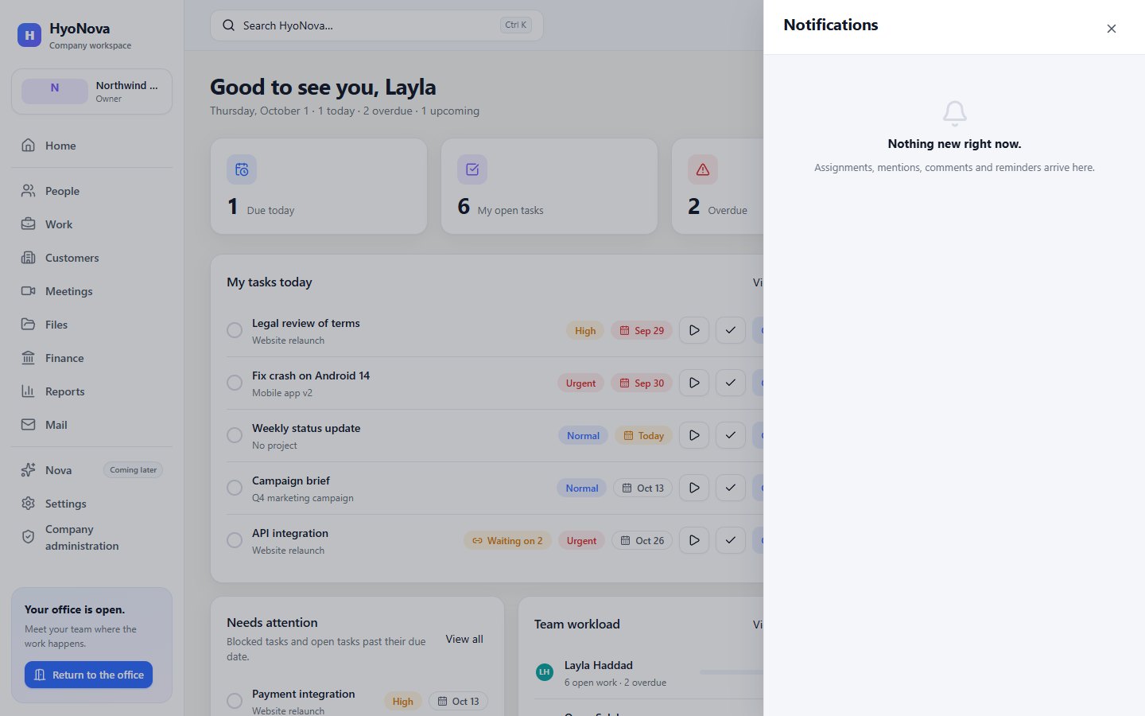1145x716 pixels.
Task: Click the Return to the office button
Action: click(88, 675)
